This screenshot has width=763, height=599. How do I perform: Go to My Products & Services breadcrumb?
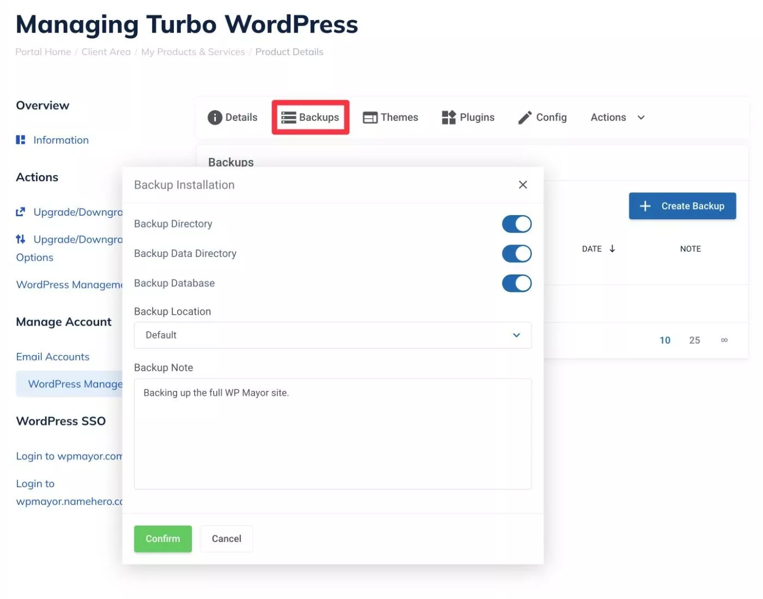point(193,52)
